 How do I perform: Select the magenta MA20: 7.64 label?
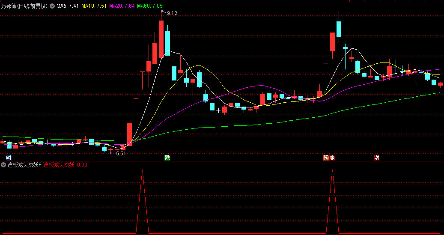pos(122,6)
